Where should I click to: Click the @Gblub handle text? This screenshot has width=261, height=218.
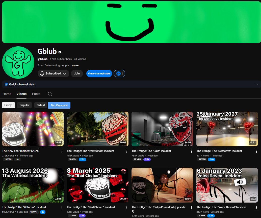(x=42, y=59)
